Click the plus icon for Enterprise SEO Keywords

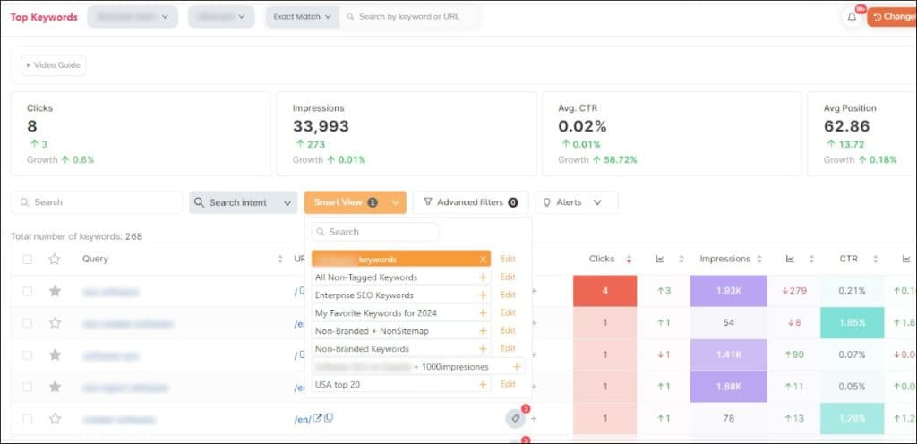tap(483, 295)
